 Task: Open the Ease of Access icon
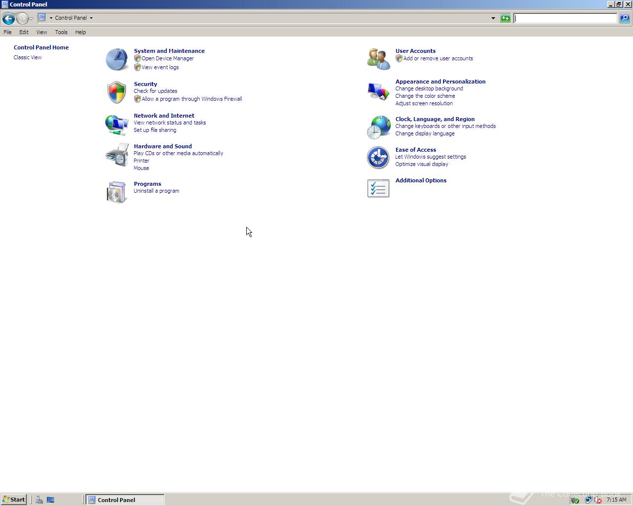tap(378, 158)
